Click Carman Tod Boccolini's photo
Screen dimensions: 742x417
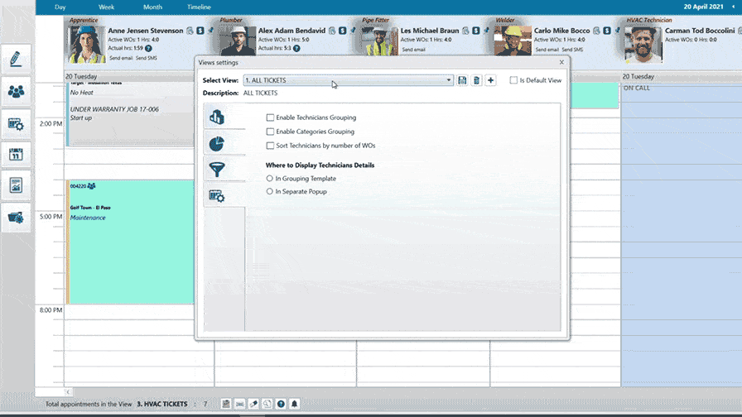[643, 44]
